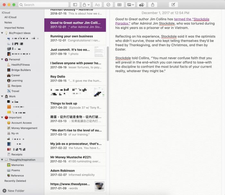The image size is (225, 195).
Task: Open the lock note dropdown
Action: pos(86,5)
